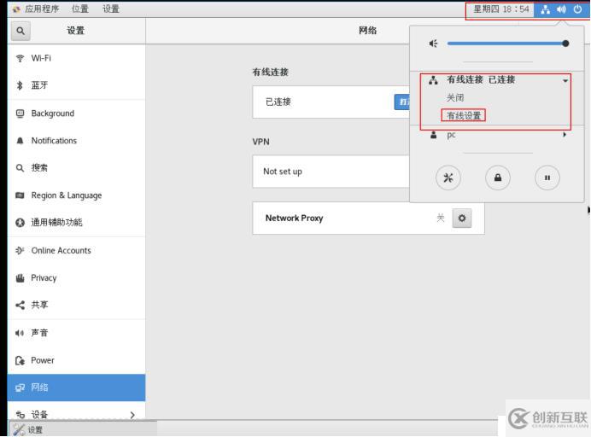Select 共享 label in sidebar
This screenshot has height=437, width=591.
(39, 306)
